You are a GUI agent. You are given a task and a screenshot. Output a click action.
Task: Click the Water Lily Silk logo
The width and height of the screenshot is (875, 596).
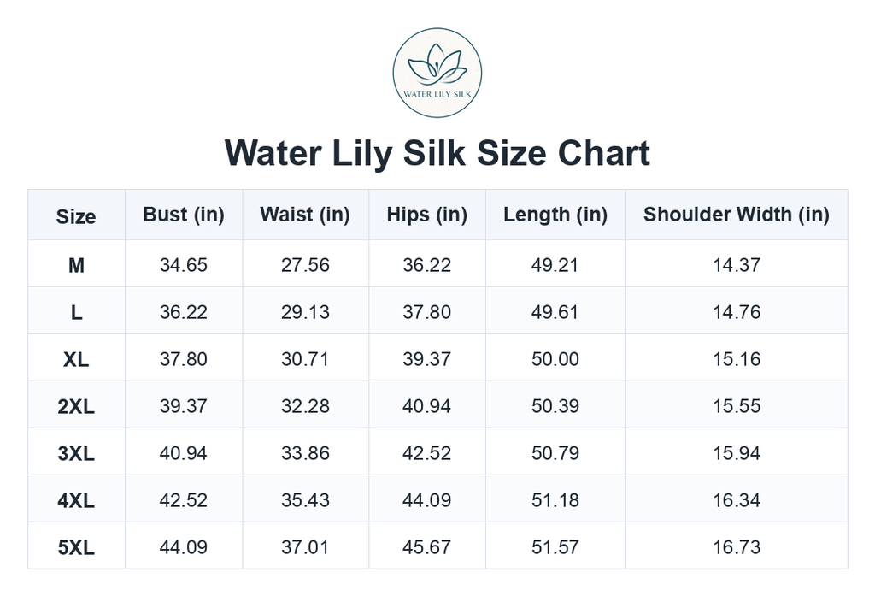(x=437, y=73)
